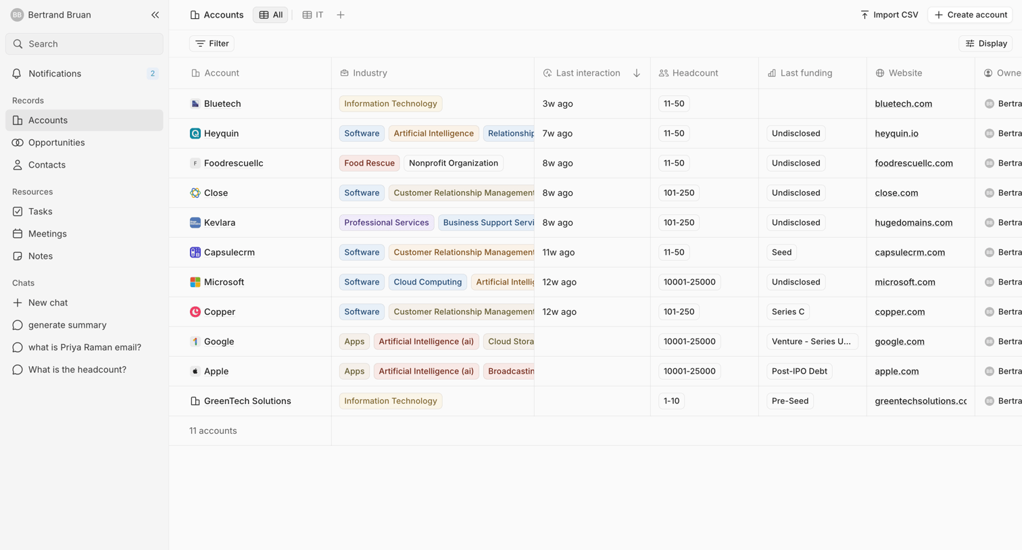Open Contacts in the sidebar
The image size is (1022, 550).
tap(84, 165)
